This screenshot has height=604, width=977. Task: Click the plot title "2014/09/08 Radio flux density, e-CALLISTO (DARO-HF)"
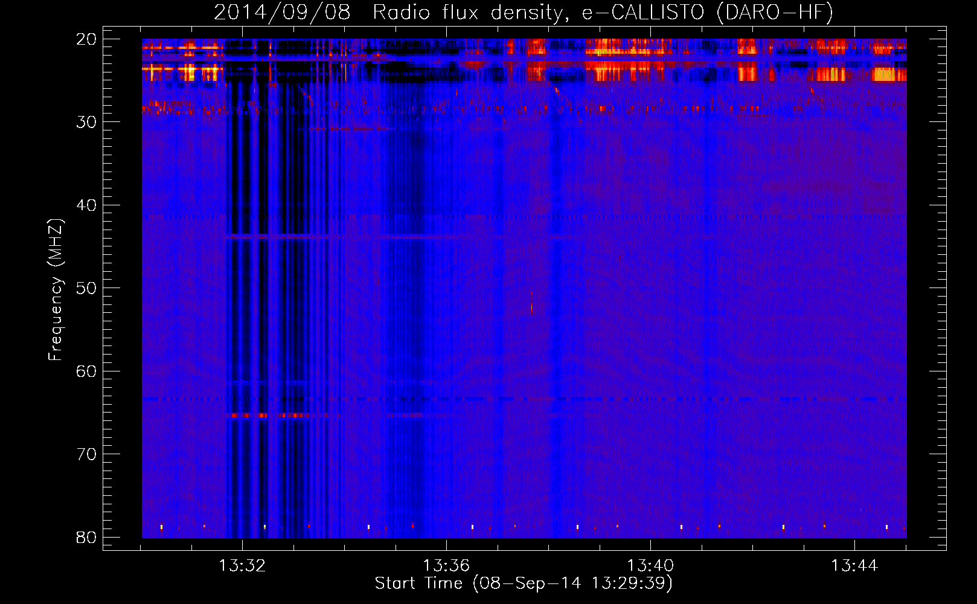(524, 12)
